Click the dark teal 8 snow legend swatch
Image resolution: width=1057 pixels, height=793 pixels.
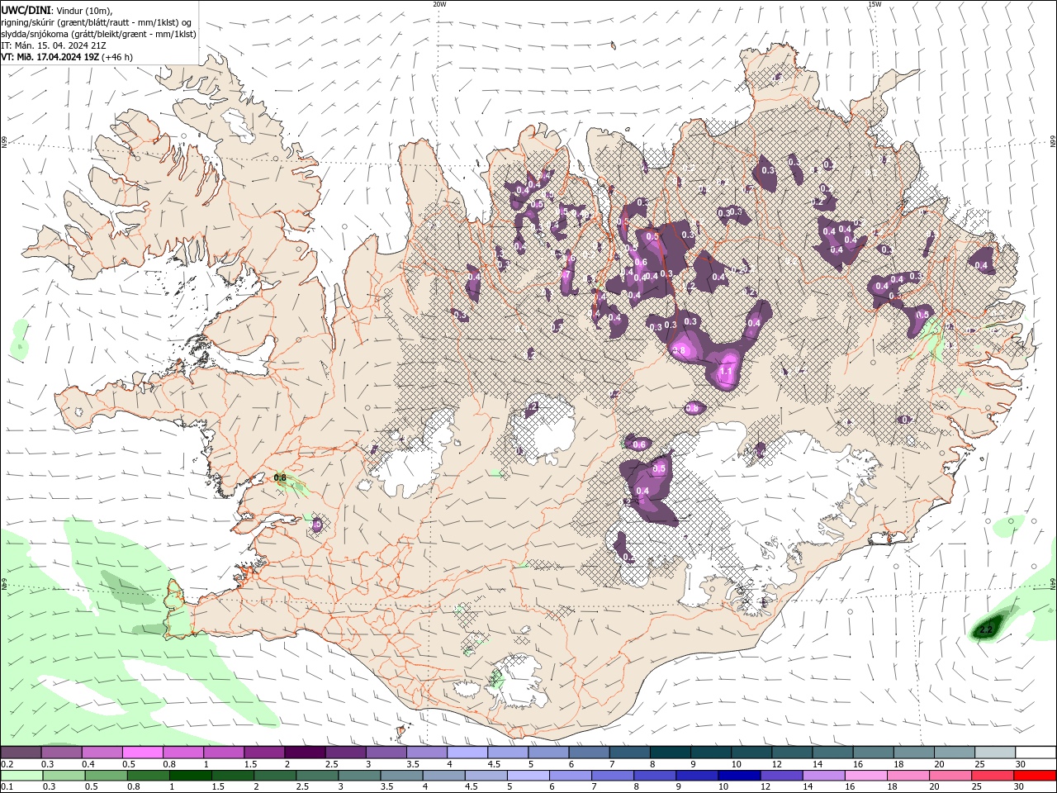(671, 753)
